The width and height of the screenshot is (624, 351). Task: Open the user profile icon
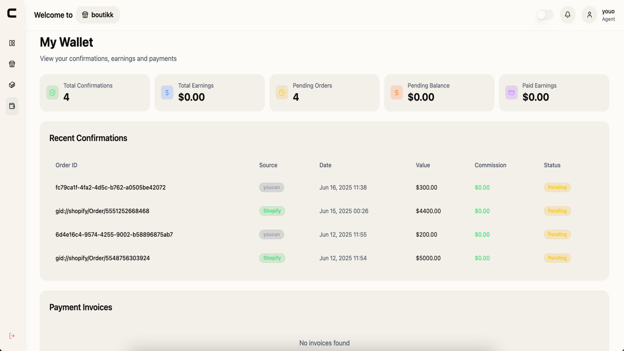coord(589,14)
